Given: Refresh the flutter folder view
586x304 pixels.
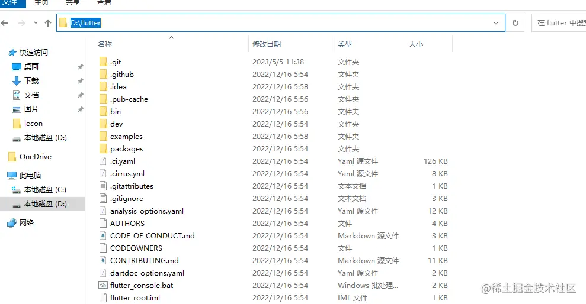Looking at the screenshot, I should coord(515,22).
